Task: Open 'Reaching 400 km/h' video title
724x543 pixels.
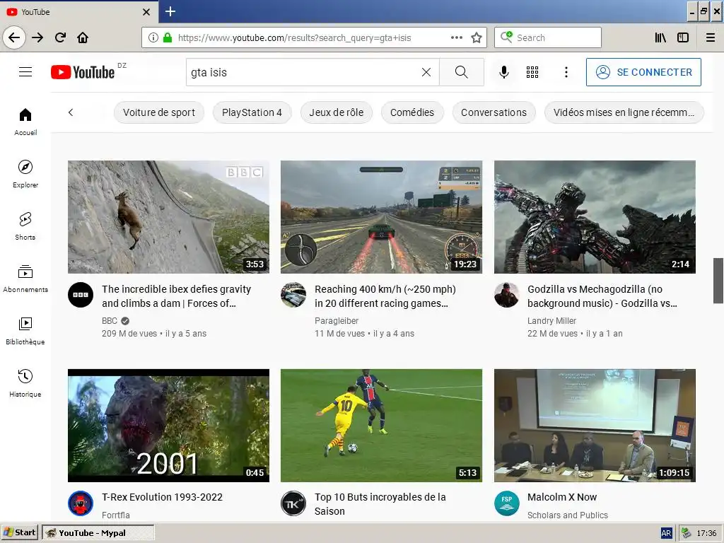Action: pos(385,296)
